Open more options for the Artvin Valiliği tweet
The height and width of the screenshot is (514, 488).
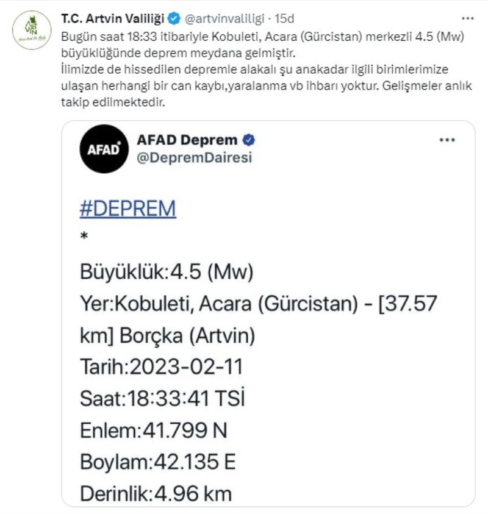click(467, 17)
